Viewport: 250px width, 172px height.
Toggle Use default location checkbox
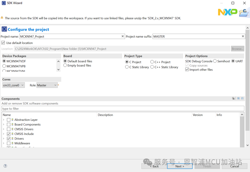click(x=3, y=43)
